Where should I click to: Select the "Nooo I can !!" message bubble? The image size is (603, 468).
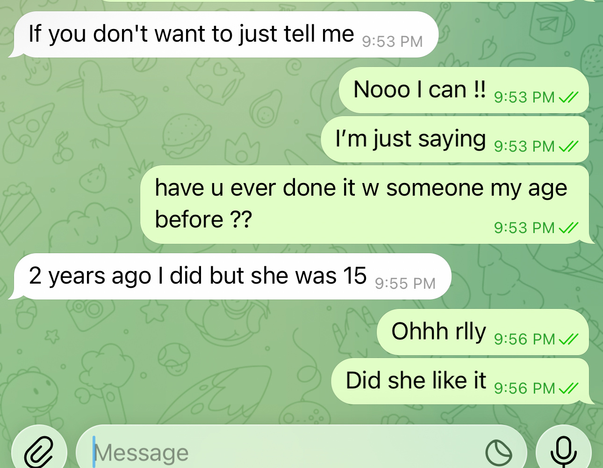464,90
